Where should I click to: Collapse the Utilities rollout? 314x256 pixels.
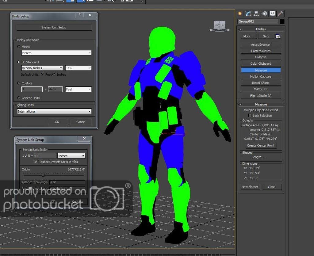pyautogui.click(x=261, y=29)
